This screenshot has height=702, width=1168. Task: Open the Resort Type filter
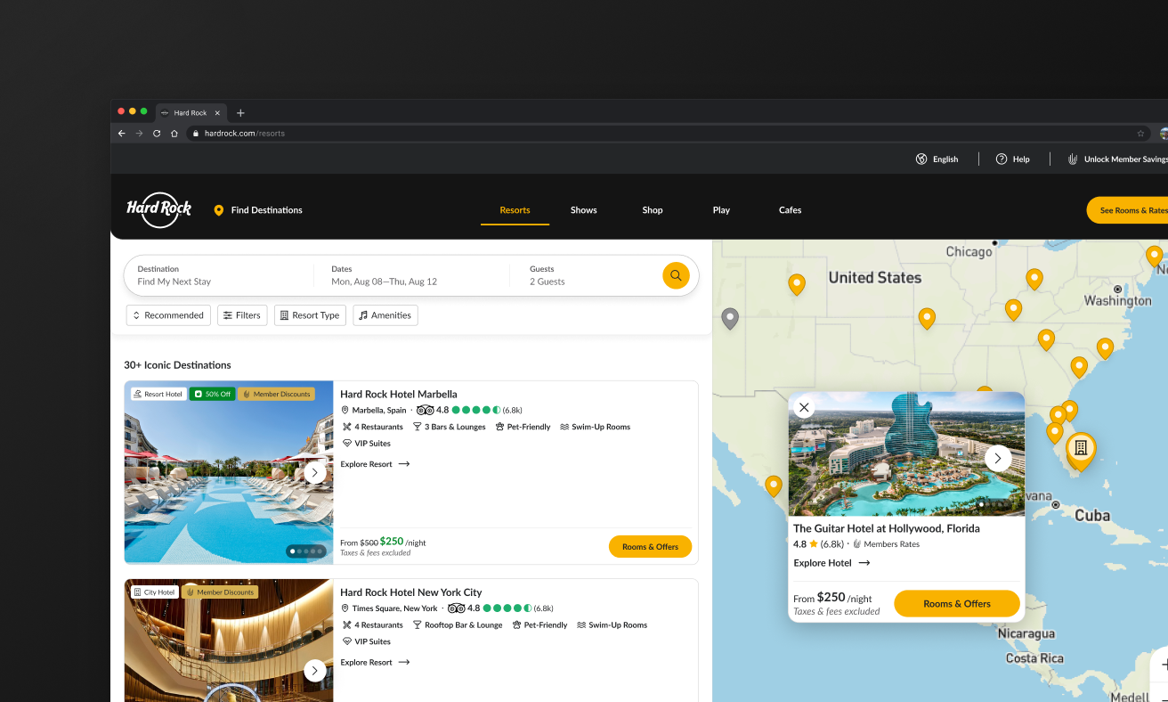[310, 315]
